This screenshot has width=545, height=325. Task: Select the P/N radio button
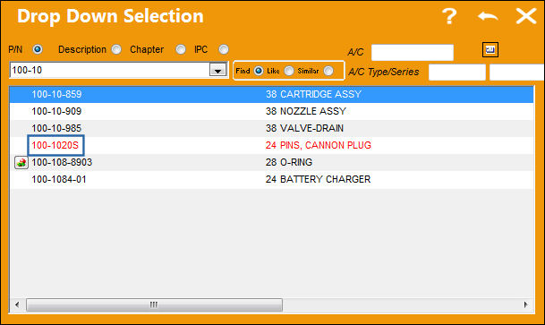[x=38, y=49]
